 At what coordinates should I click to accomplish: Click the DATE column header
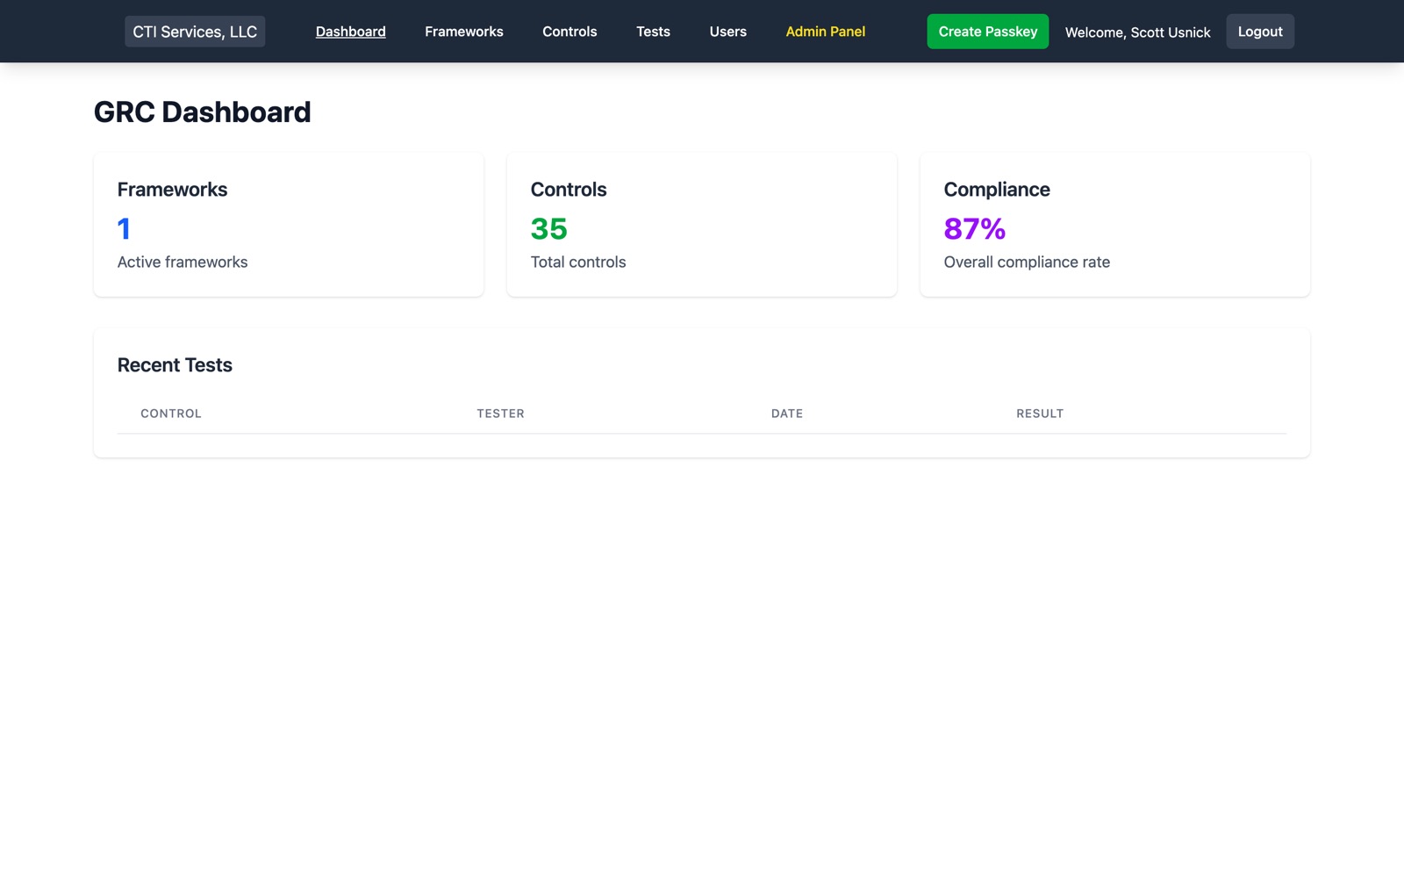tap(787, 414)
